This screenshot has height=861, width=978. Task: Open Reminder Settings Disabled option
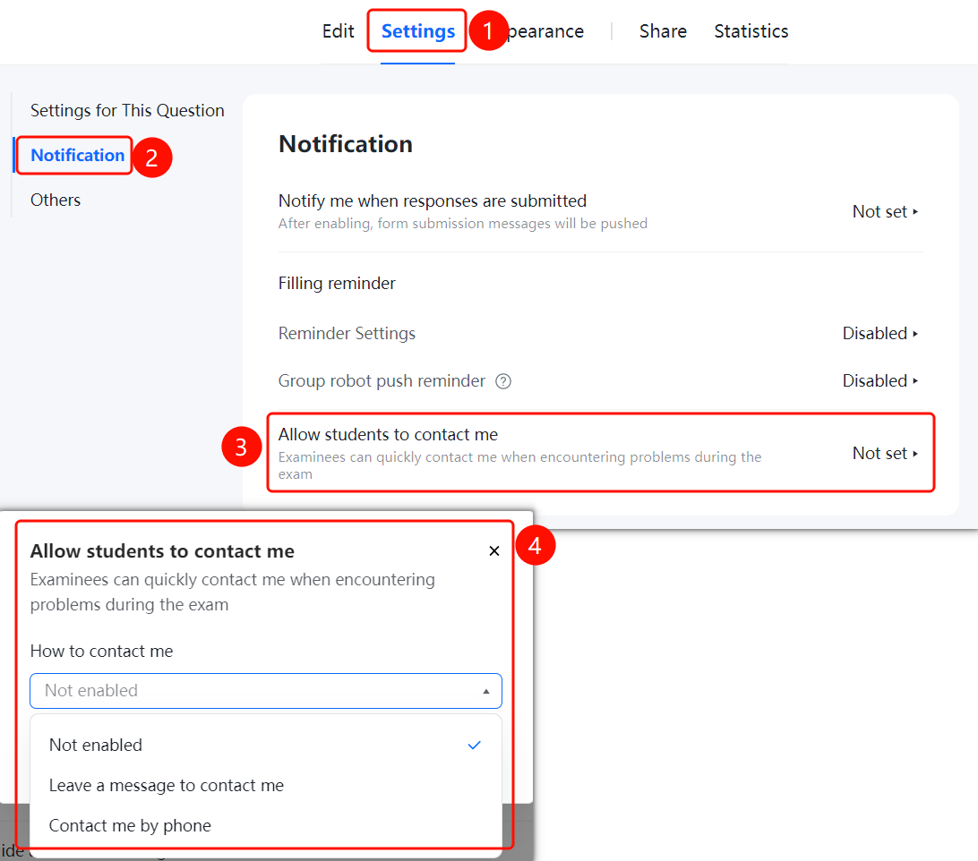tap(880, 334)
